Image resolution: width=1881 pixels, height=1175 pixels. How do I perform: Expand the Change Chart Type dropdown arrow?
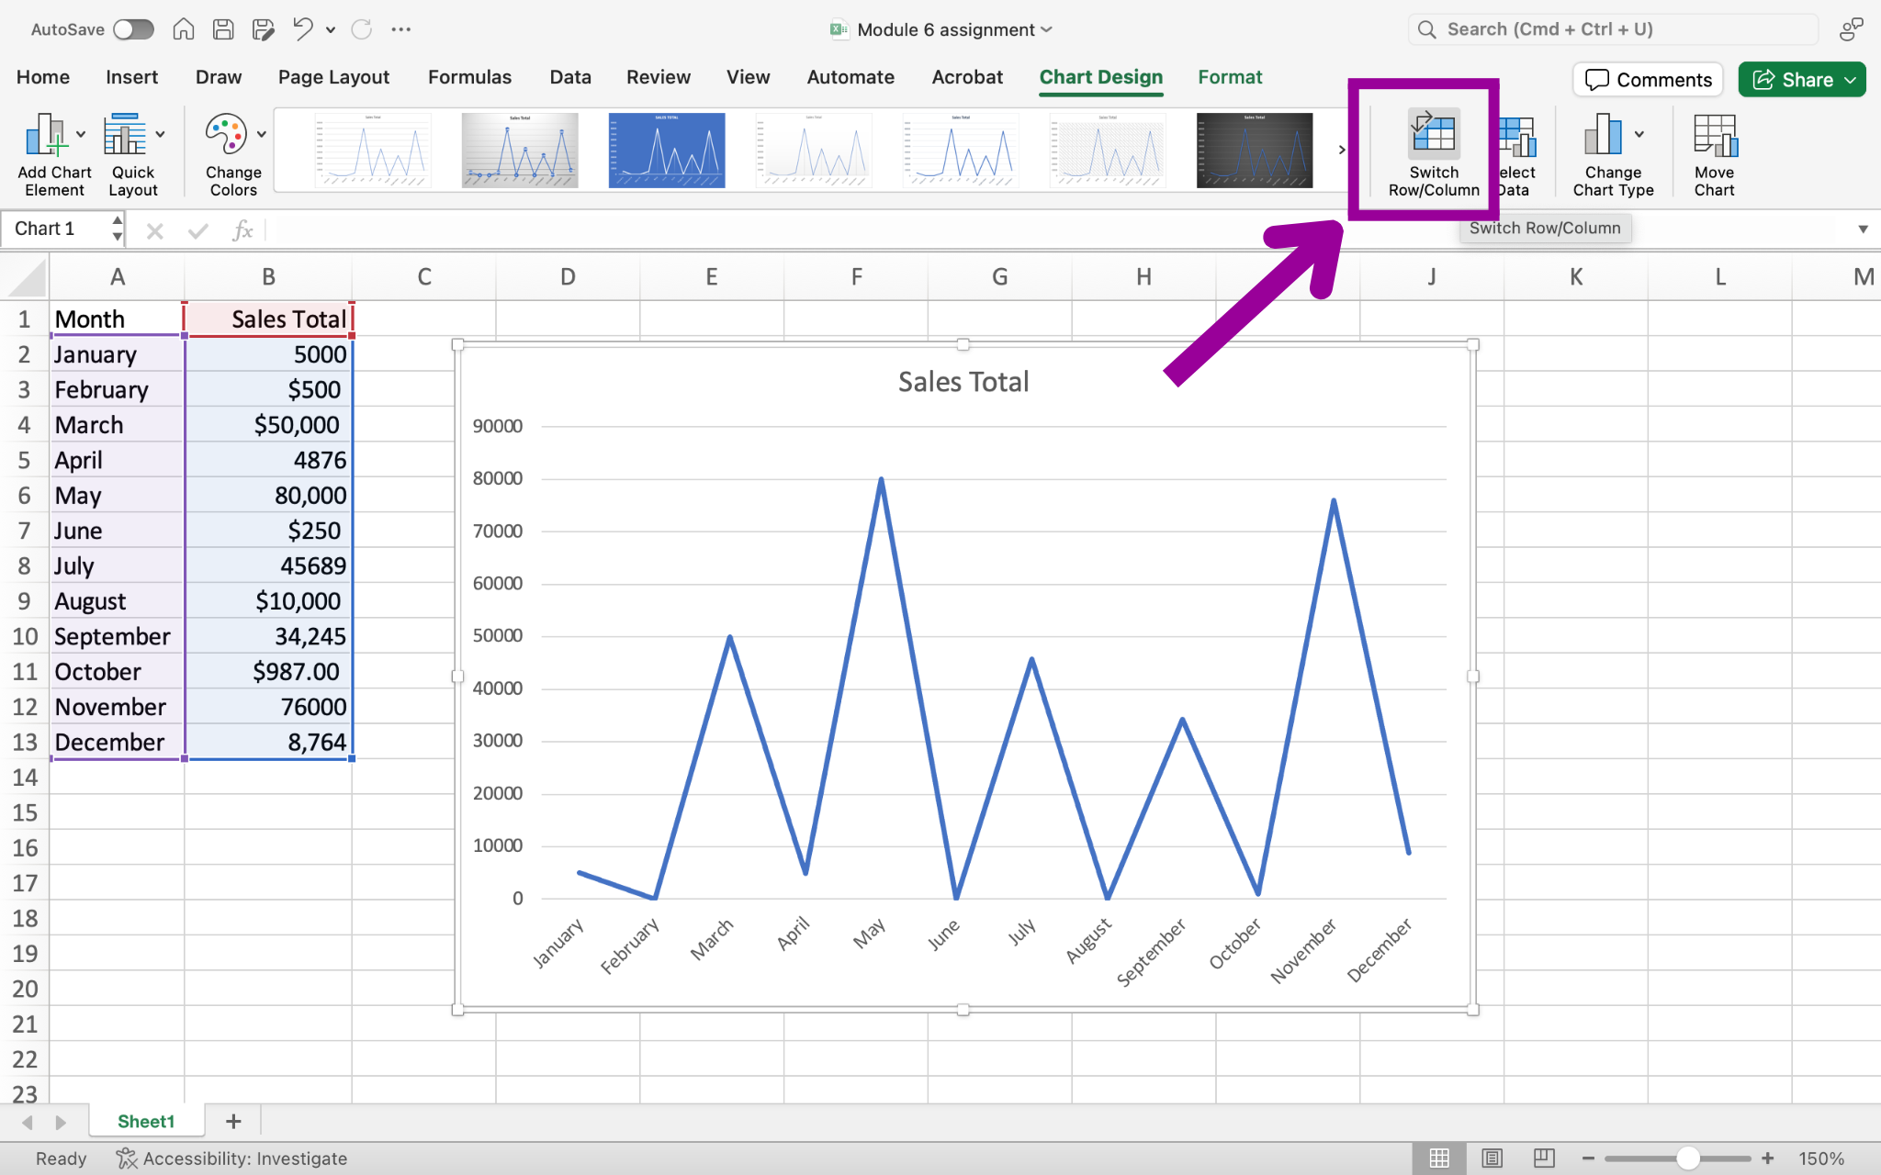(1639, 135)
